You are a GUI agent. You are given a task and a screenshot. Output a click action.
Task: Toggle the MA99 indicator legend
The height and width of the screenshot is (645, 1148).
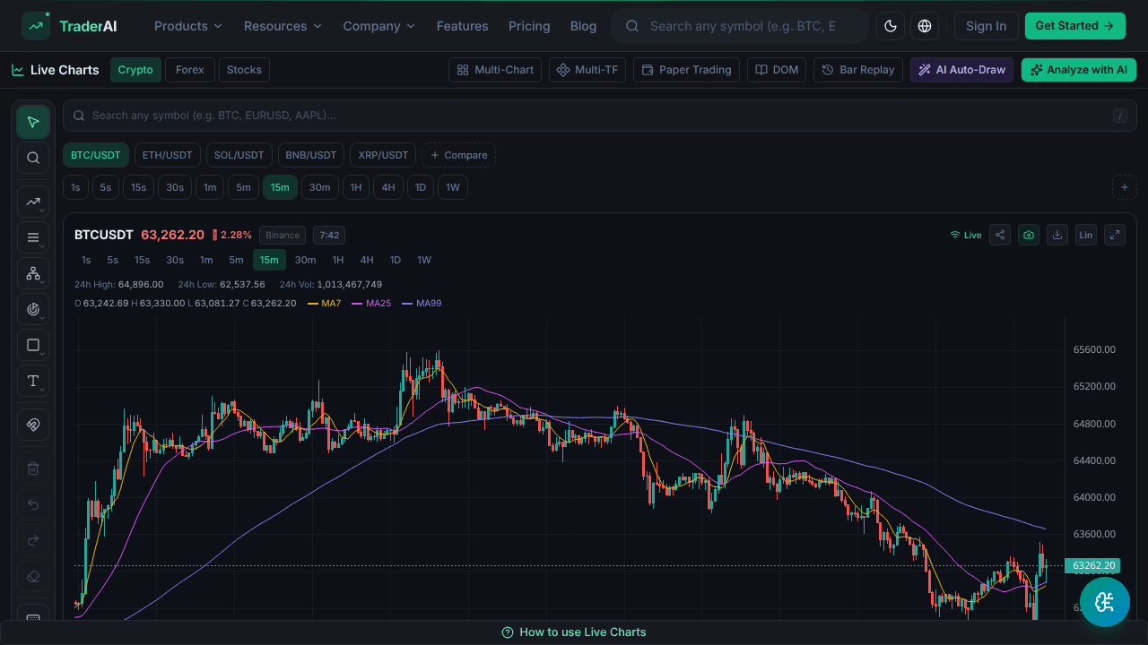pyautogui.click(x=422, y=303)
